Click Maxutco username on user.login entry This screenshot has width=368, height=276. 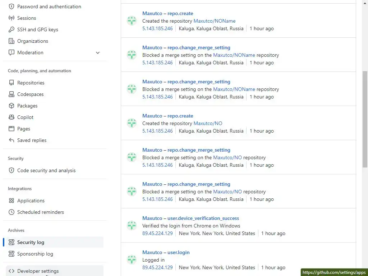pos(152,252)
